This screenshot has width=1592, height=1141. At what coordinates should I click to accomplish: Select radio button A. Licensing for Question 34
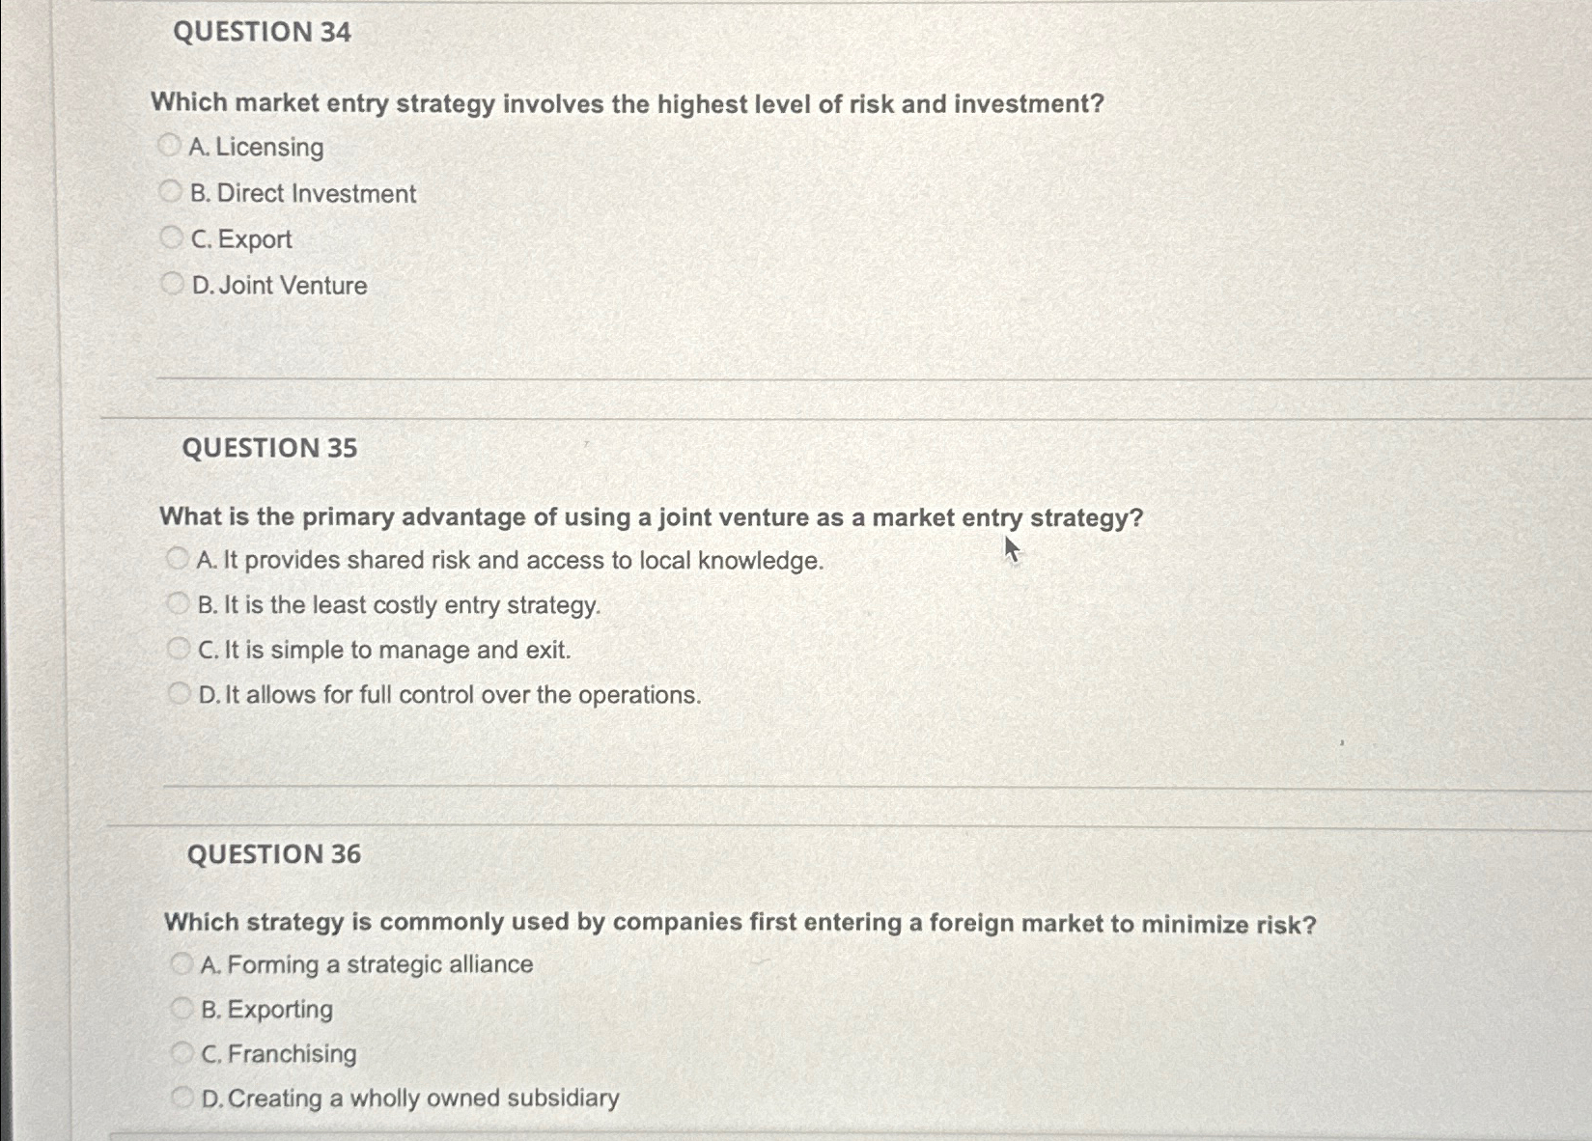tap(172, 143)
